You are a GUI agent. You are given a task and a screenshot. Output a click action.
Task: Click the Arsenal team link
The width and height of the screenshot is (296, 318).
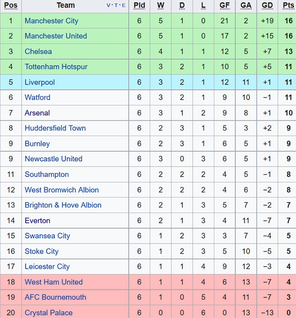point(37,113)
